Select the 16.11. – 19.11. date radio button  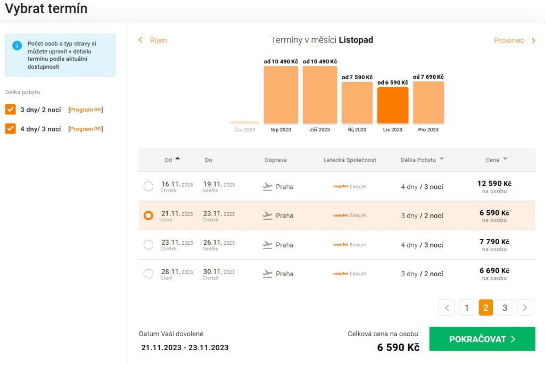point(148,187)
